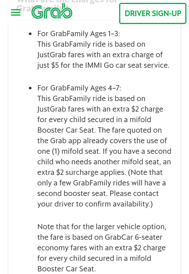Click the "one (1) mifold seat" text
The width and height of the screenshot is (189, 274).
[x=68, y=151]
